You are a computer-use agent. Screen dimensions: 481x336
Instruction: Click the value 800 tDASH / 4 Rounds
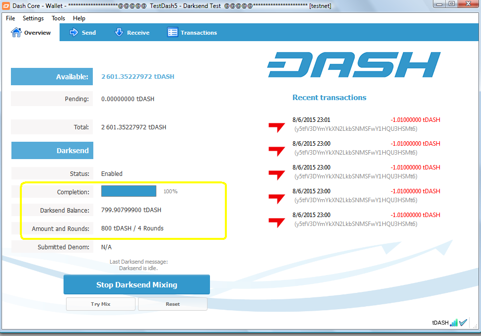(x=132, y=228)
